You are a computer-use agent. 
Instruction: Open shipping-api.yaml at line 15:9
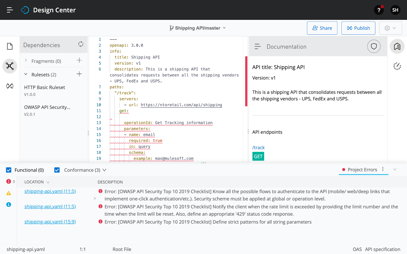click(50, 221)
